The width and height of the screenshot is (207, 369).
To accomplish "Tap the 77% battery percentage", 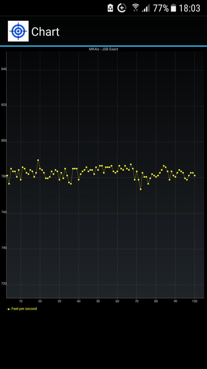I will tap(161, 8).
